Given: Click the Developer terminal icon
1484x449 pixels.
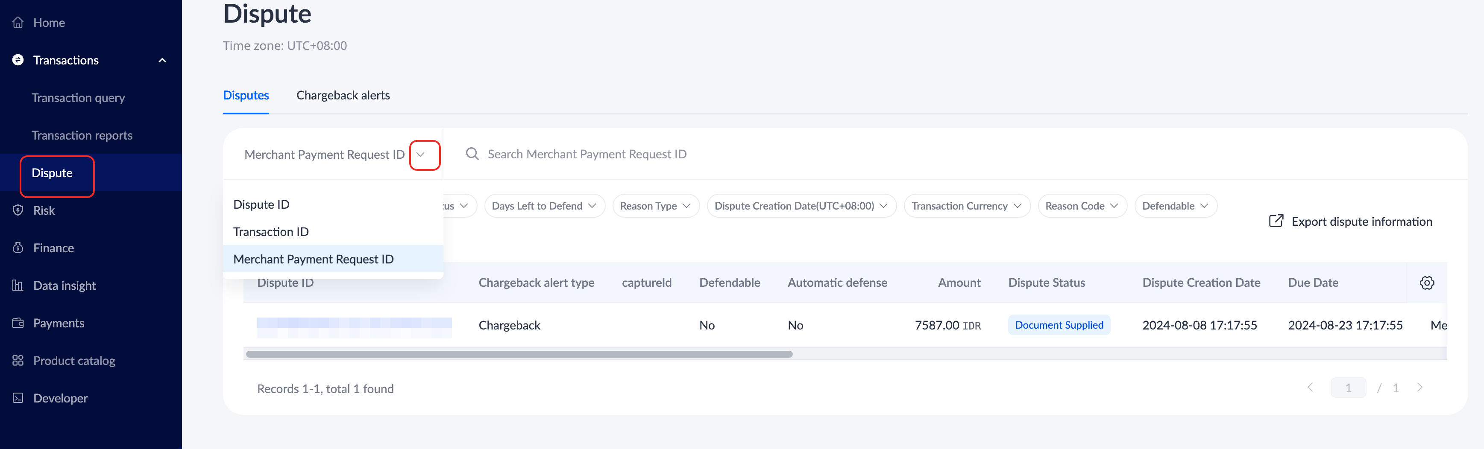Looking at the screenshot, I should (x=18, y=398).
